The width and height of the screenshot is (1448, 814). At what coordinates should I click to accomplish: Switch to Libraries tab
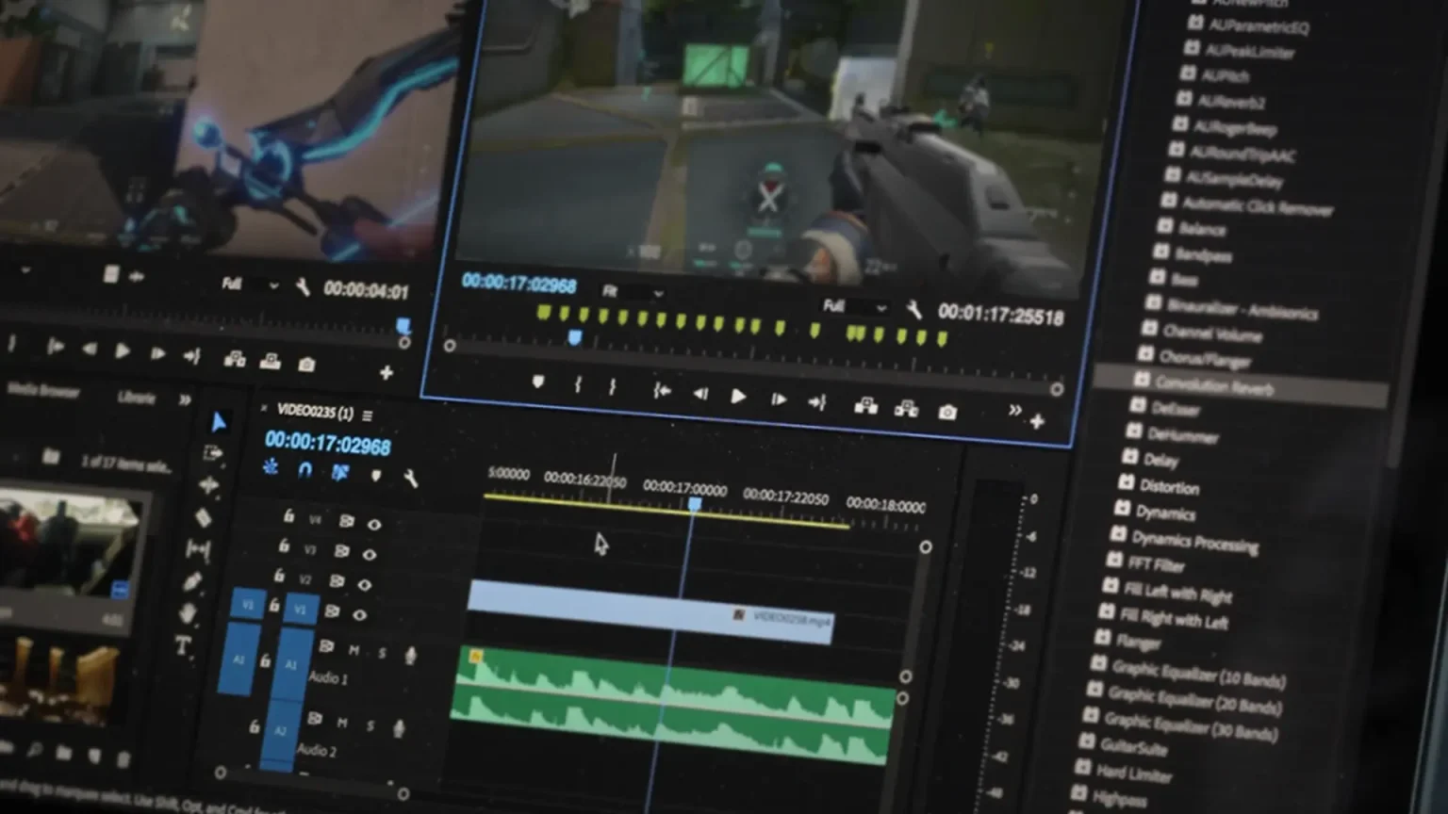click(137, 397)
